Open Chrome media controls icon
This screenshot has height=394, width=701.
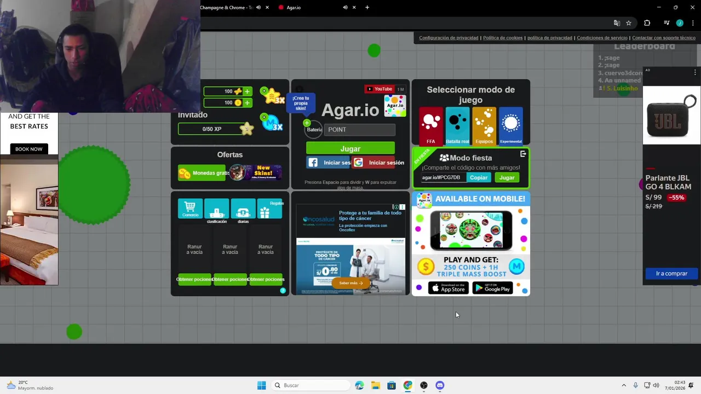[666, 23]
